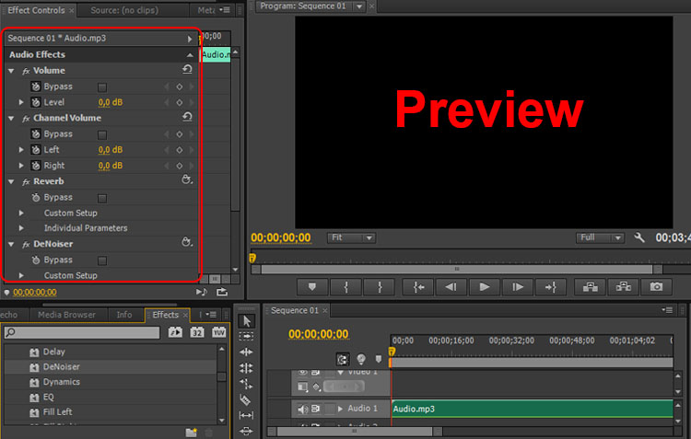The height and width of the screenshot is (439, 691).
Task: Open the Info tab
Action: [124, 315]
